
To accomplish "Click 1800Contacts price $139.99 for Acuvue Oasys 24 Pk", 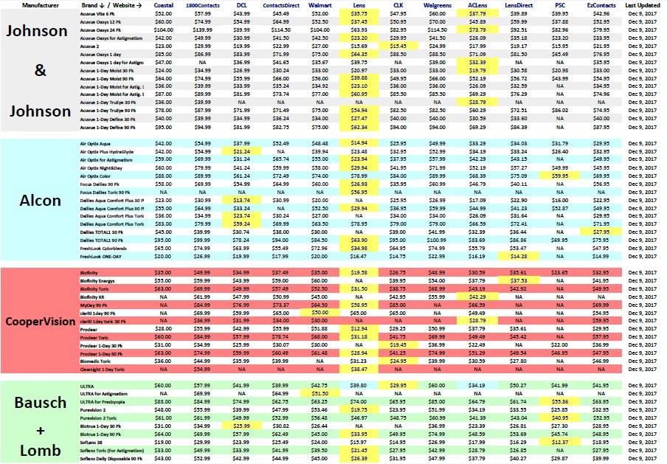I will [202, 30].
